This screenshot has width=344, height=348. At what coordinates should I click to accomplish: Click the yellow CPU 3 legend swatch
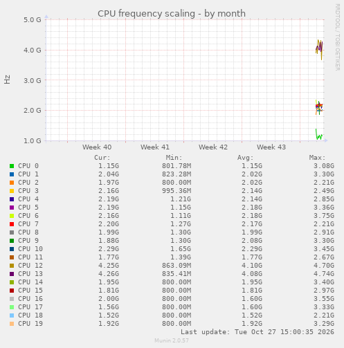(x=12, y=191)
